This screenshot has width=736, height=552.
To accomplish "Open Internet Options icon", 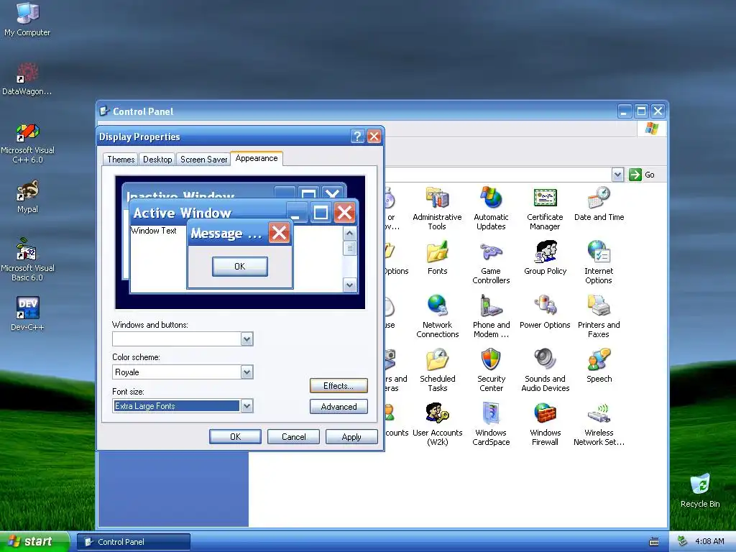I will 599,262.
